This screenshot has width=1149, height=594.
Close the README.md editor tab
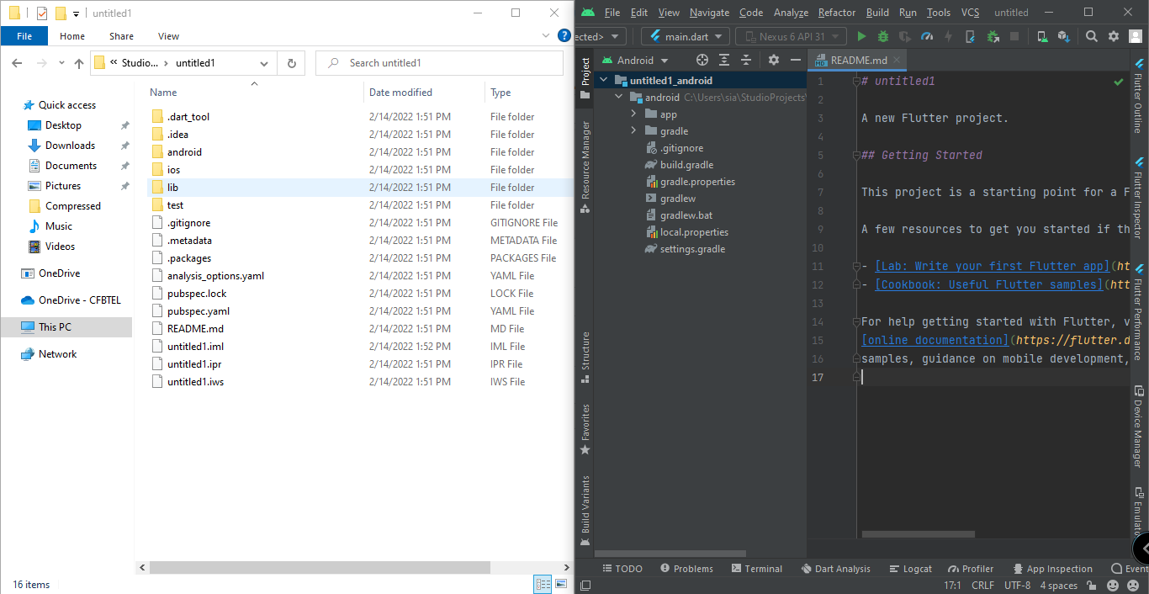[897, 61]
